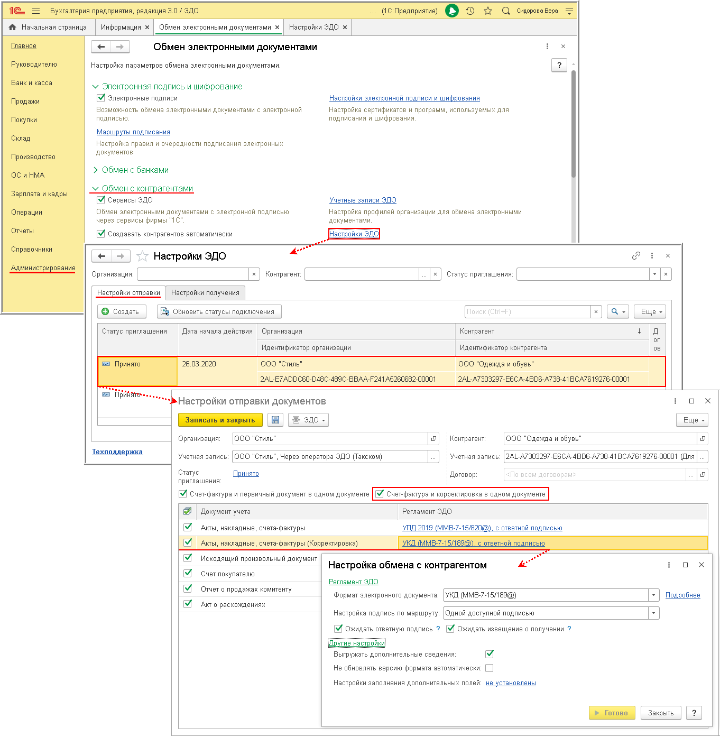Click Обновить статусы подключения button
720x737 pixels.
click(219, 312)
